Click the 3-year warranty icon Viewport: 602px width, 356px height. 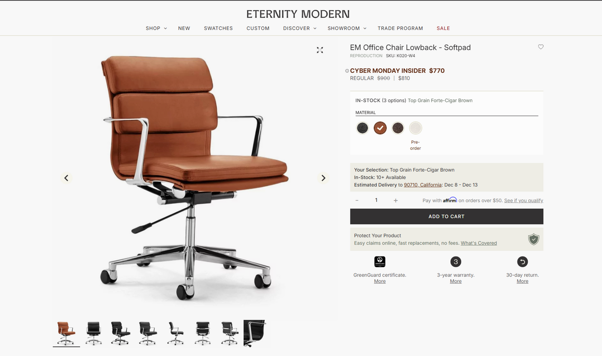click(x=456, y=262)
